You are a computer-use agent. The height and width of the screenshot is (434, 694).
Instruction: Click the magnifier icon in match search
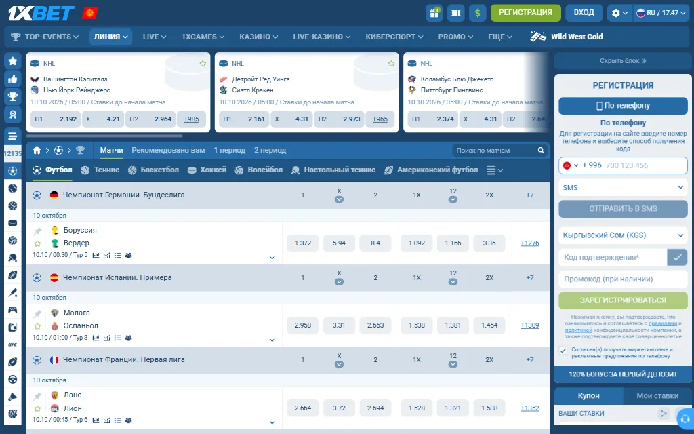click(541, 151)
